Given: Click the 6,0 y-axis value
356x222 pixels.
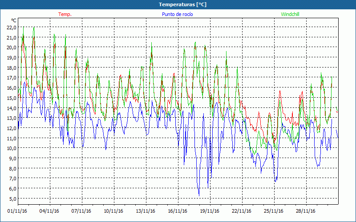Looking at the screenshot, I should [13, 188].
